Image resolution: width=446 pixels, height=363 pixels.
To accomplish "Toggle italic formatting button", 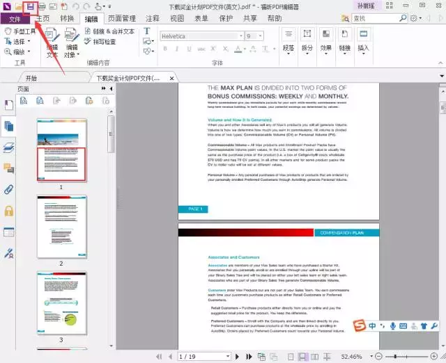I will pos(177,49).
